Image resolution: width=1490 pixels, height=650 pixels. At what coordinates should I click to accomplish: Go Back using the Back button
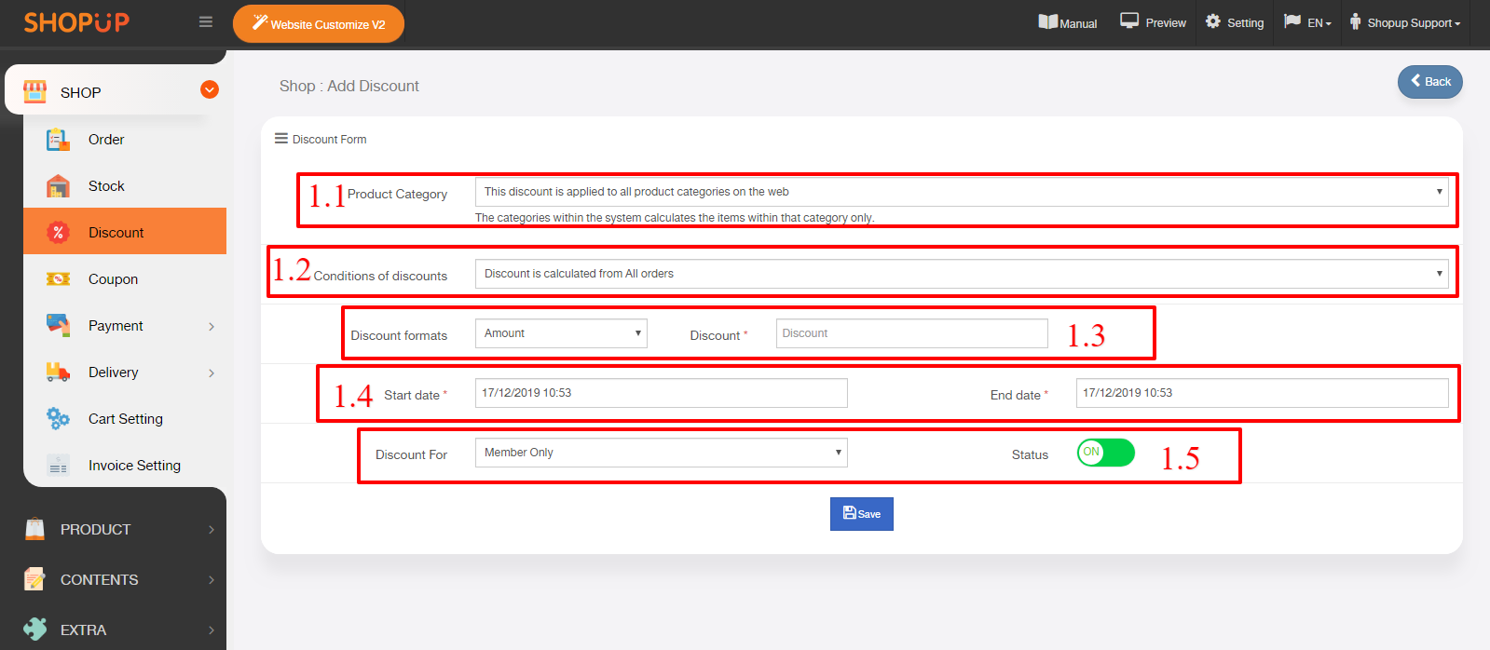click(1430, 82)
